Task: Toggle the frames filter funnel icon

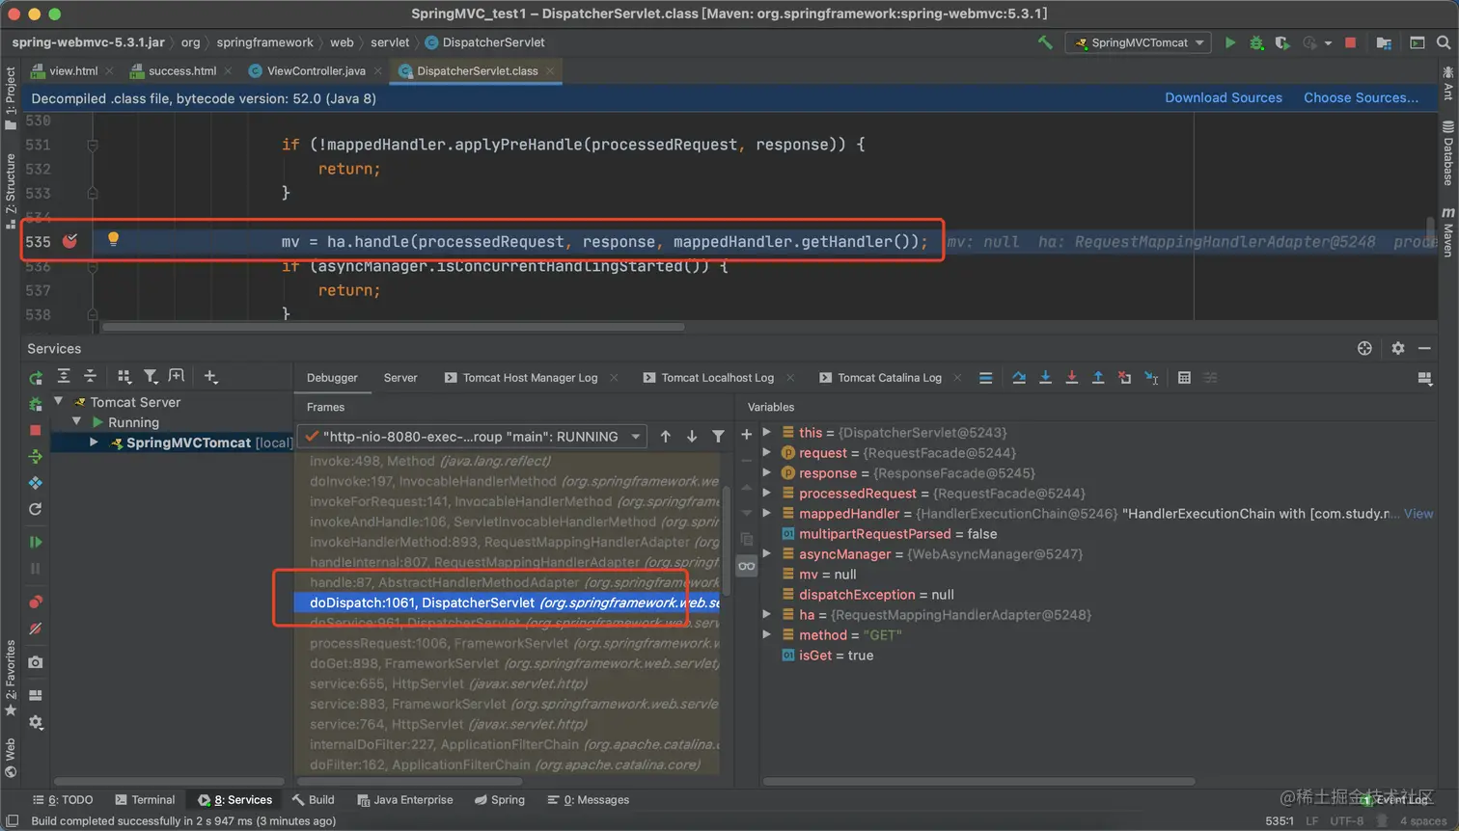Action: point(718,437)
